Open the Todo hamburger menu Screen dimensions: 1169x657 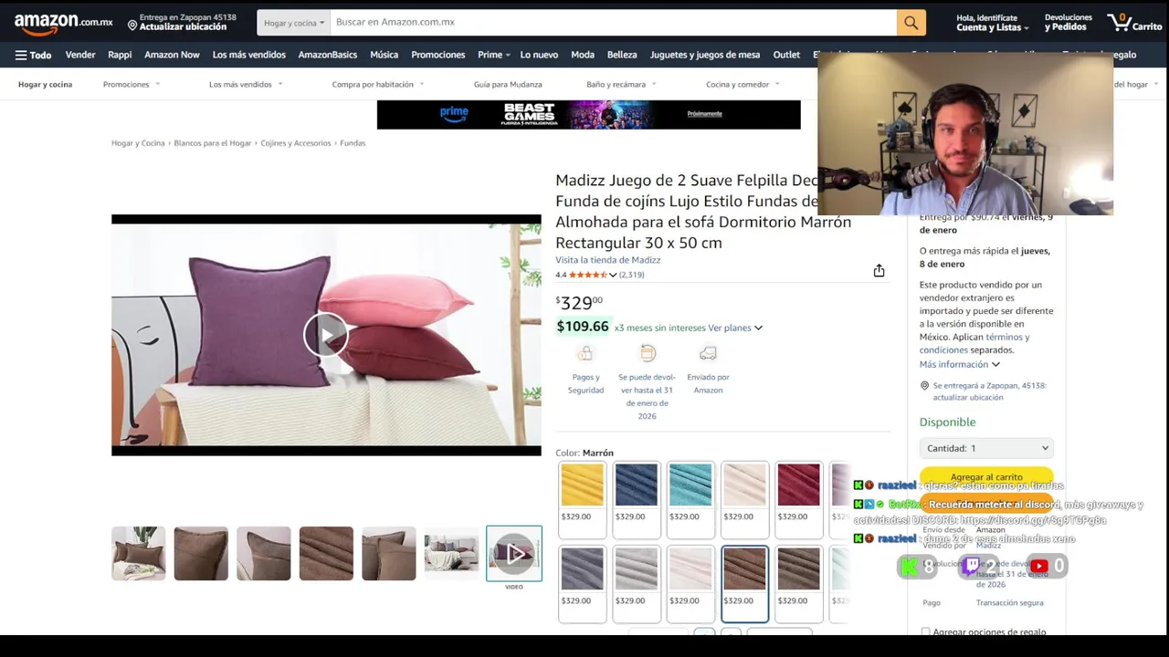tap(33, 55)
